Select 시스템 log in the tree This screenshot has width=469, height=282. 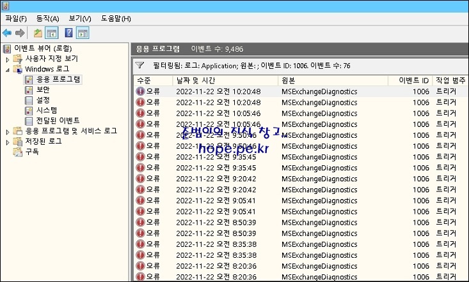click(x=47, y=110)
